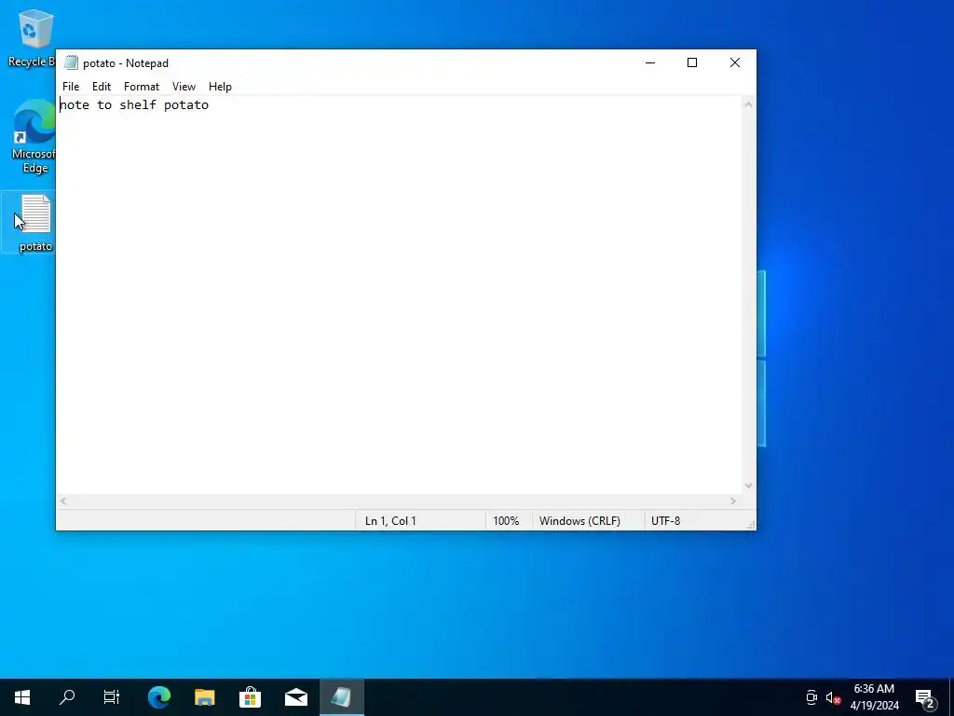Select the Recycle Bin desktop icon
Screen dimensions: 954x716
(x=31, y=37)
